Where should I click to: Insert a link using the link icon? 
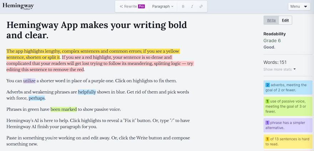[x=201, y=6]
